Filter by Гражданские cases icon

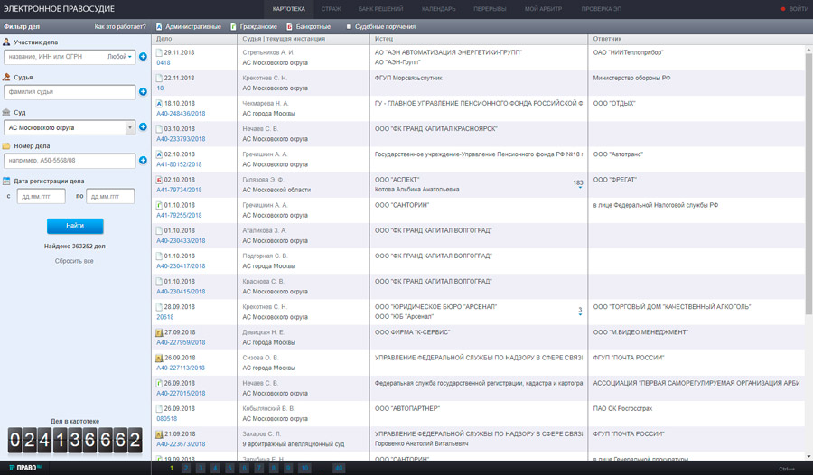pos(233,26)
